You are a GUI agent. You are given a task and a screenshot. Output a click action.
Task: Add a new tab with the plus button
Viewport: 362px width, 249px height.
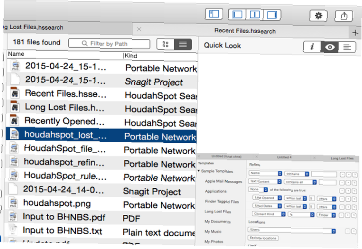(x=355, y=33)
